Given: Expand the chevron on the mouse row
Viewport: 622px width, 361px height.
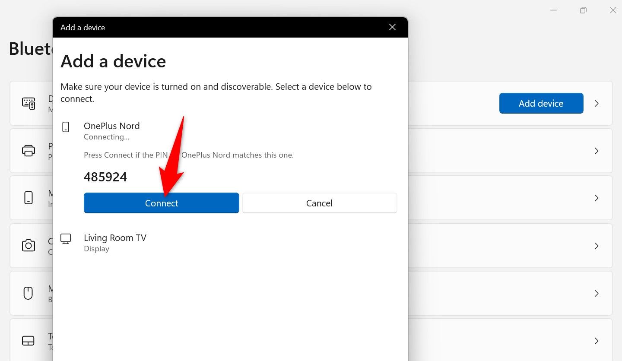Looking at the screenshot, I should pos(597,293).
